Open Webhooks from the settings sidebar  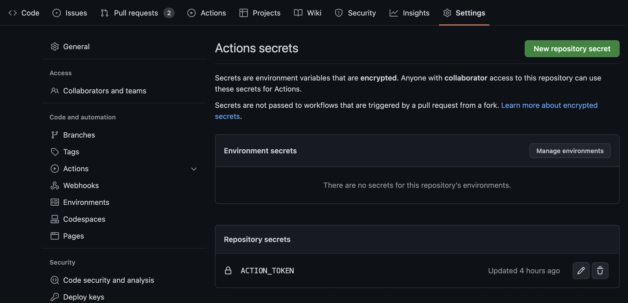pos(81,185)
